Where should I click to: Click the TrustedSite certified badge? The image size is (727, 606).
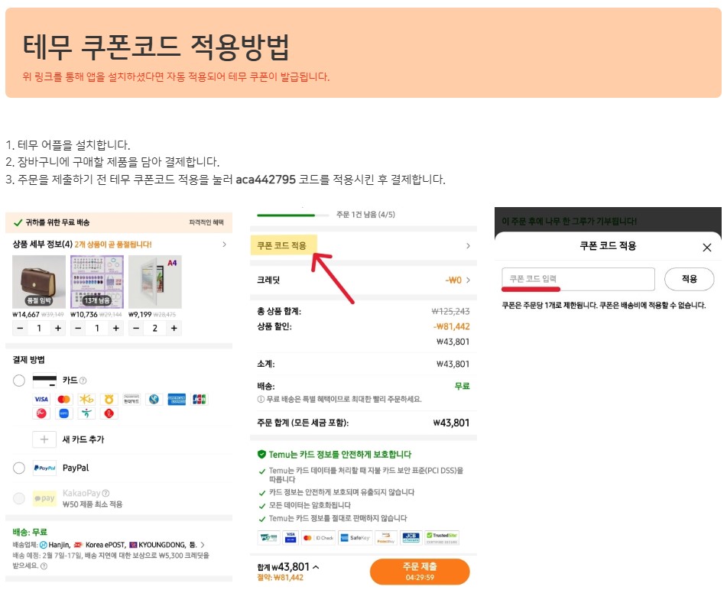pyautogui.click(x=442, y=538)
